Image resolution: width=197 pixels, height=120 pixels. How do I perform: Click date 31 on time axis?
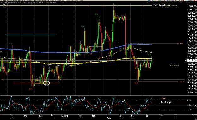click(x=94, y=116)
